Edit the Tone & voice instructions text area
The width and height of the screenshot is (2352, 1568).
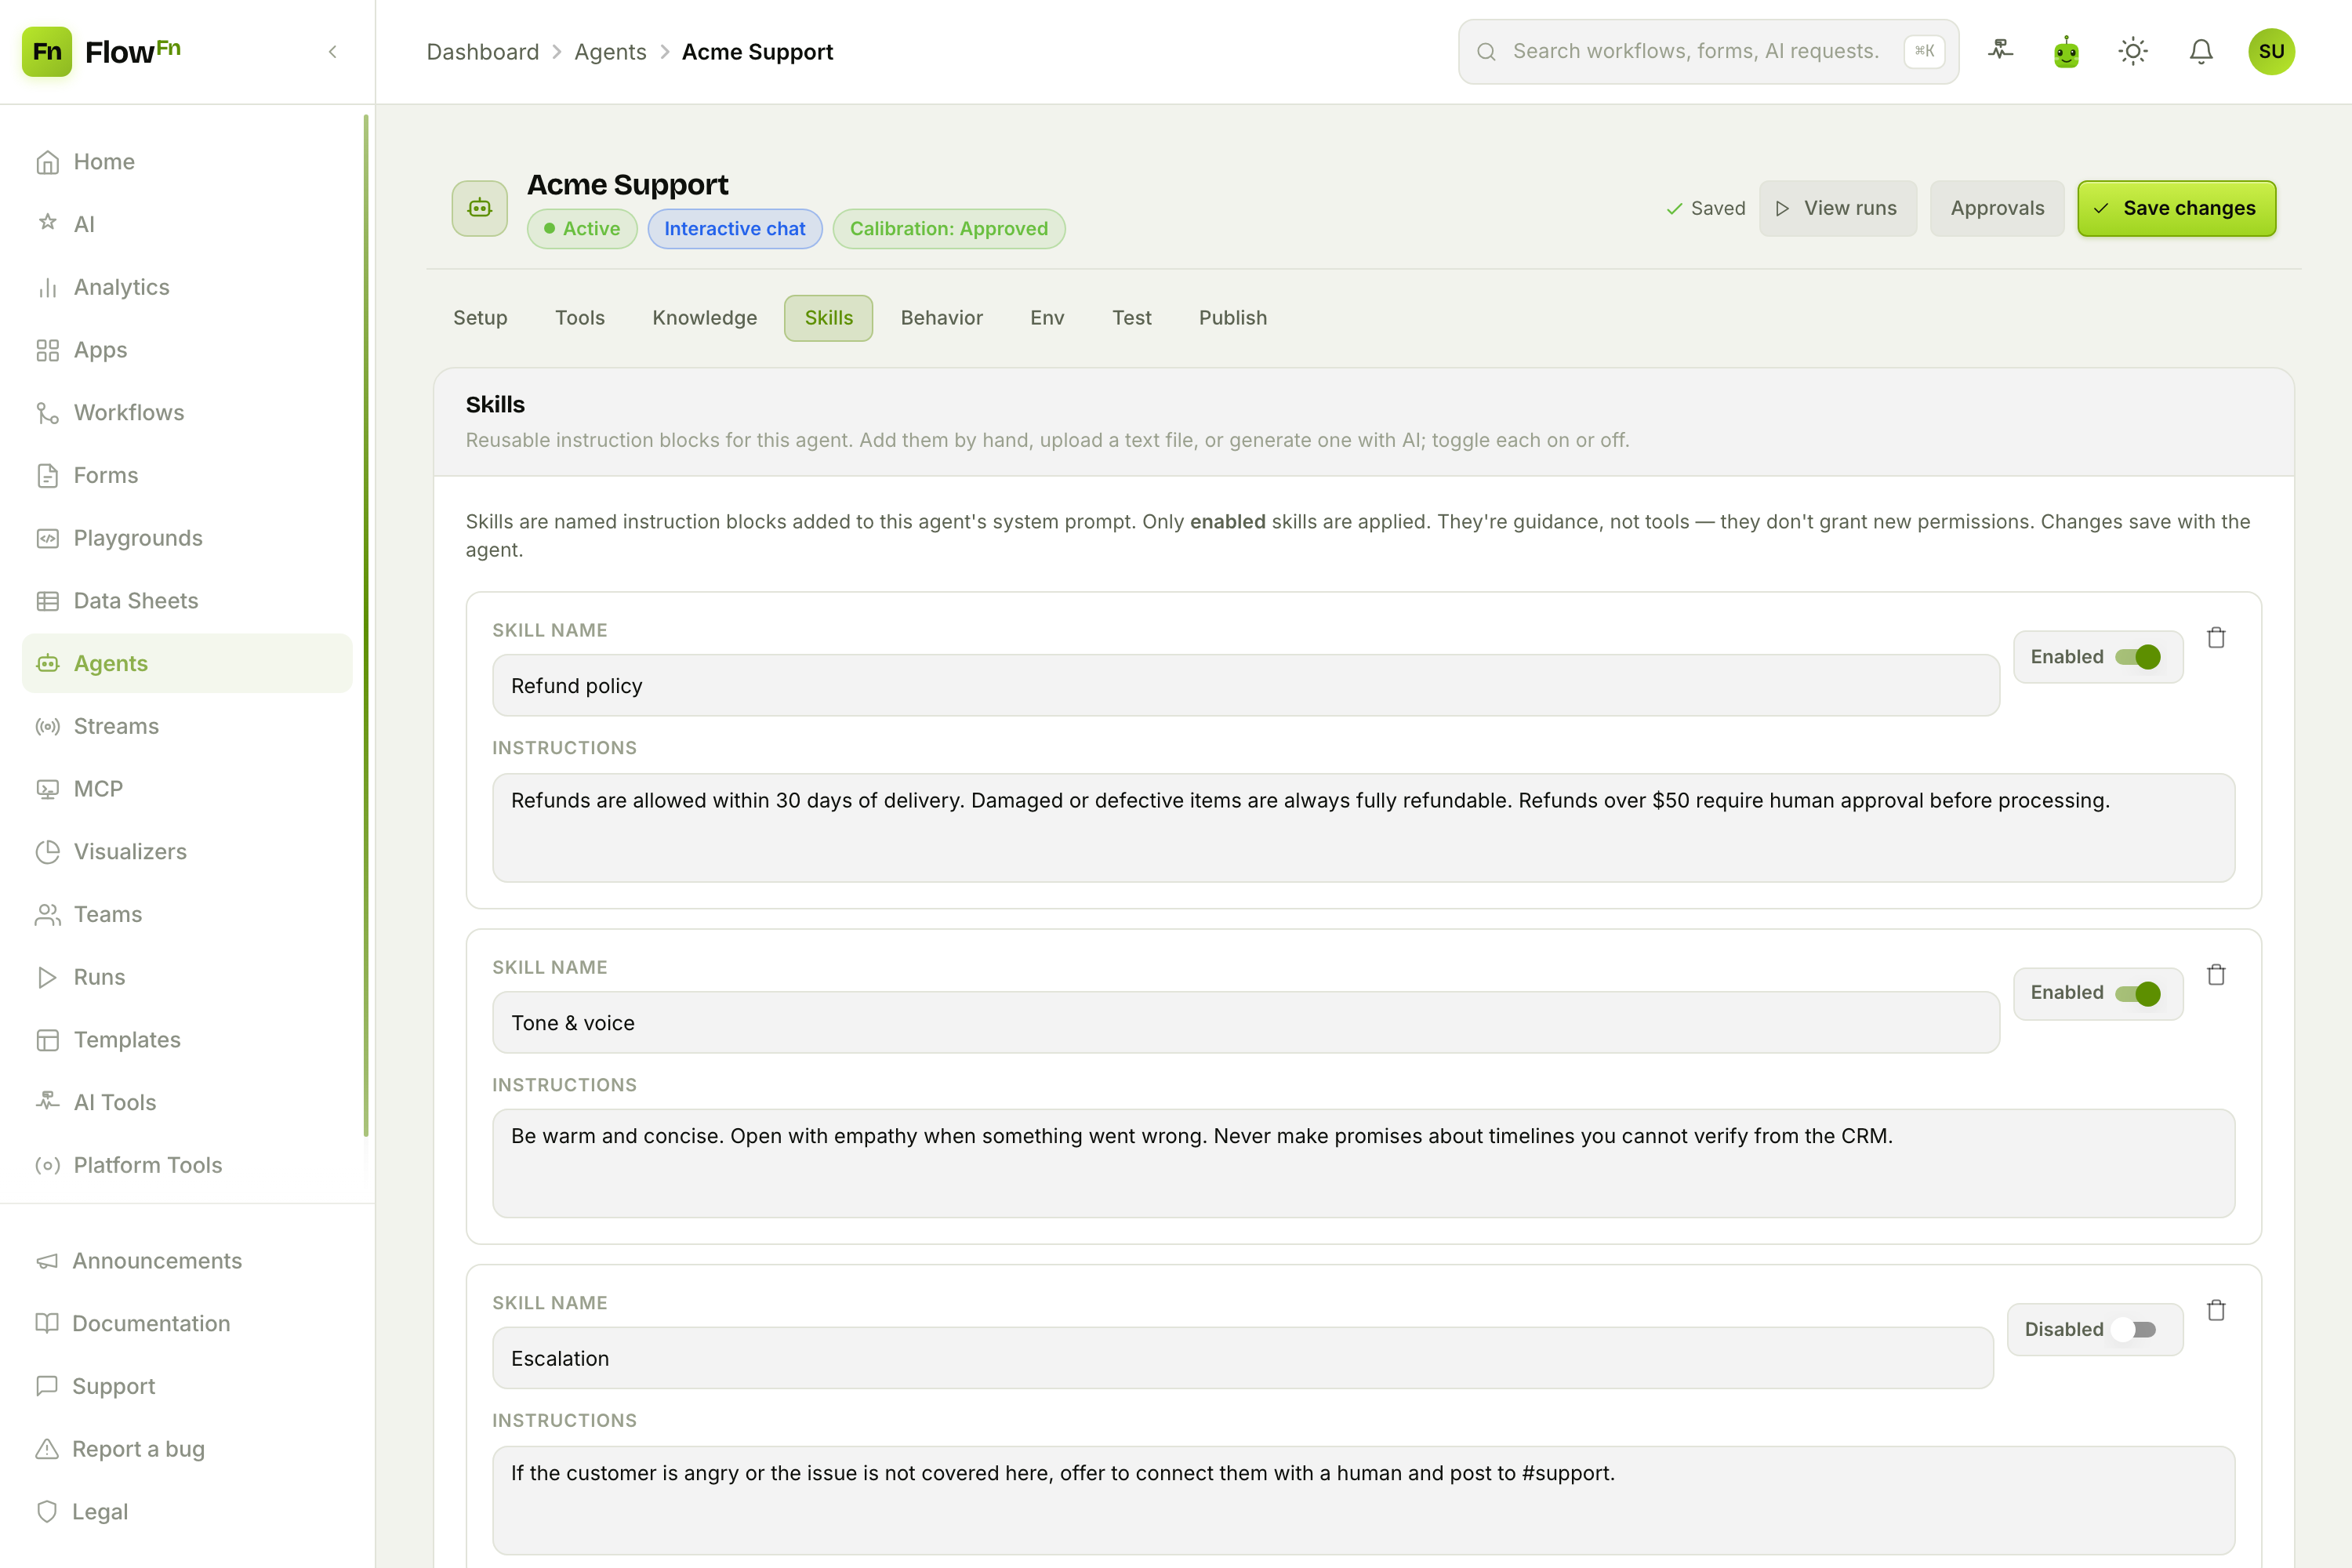click(x=1364, y=1163)
